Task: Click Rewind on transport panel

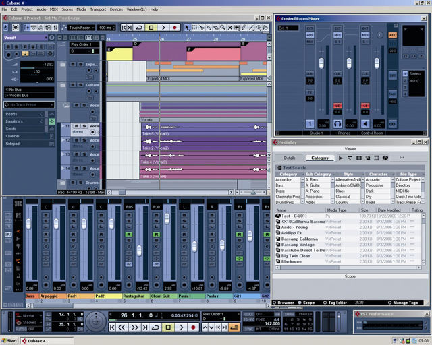Action: 122,327
